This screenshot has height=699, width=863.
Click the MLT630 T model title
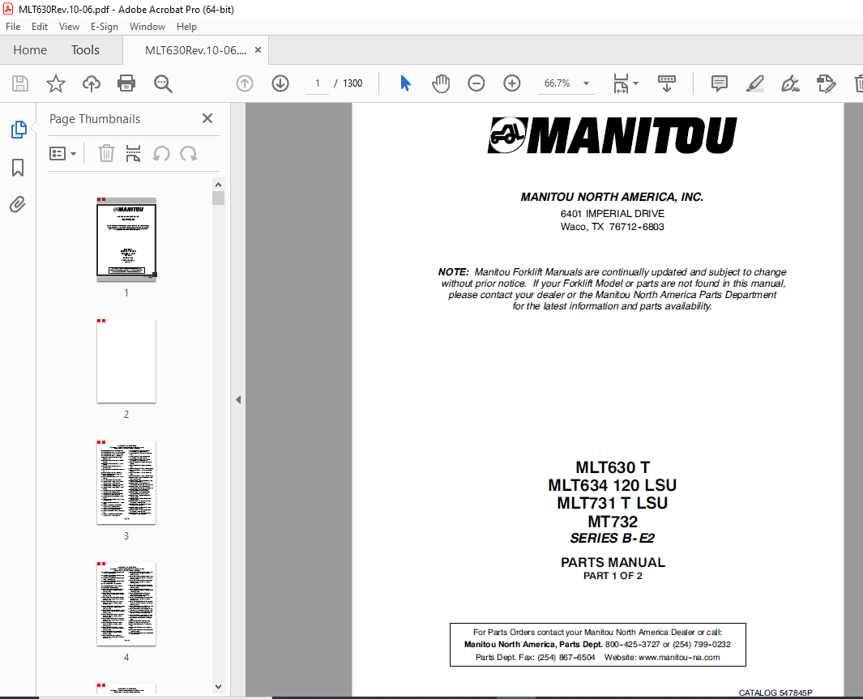click(613, 467)
